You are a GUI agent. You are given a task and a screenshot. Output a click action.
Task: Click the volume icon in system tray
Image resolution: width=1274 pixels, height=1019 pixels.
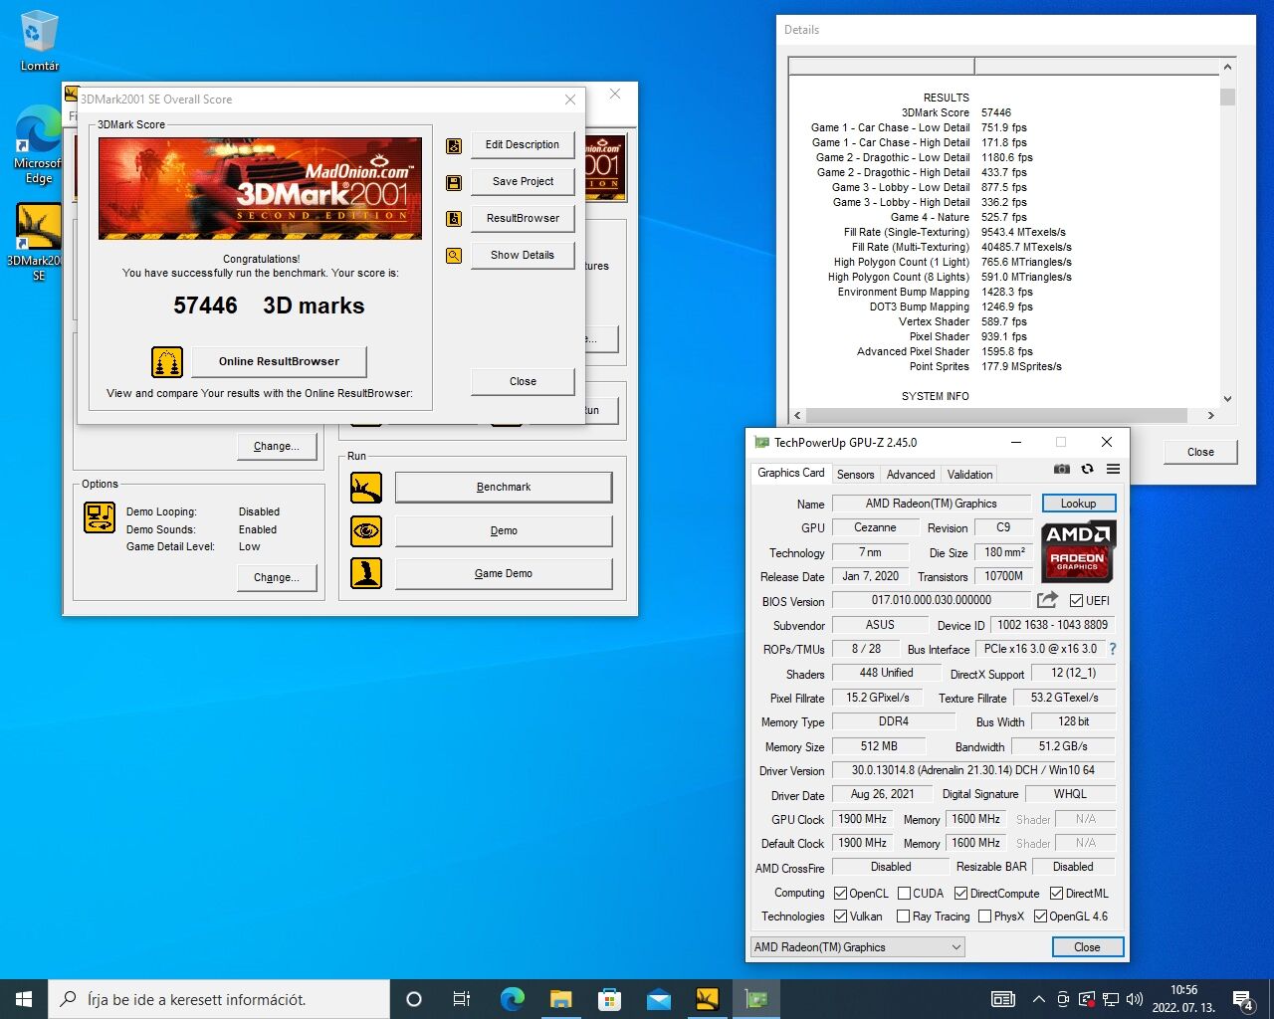pyautogui.click(x=1134, y=999)
